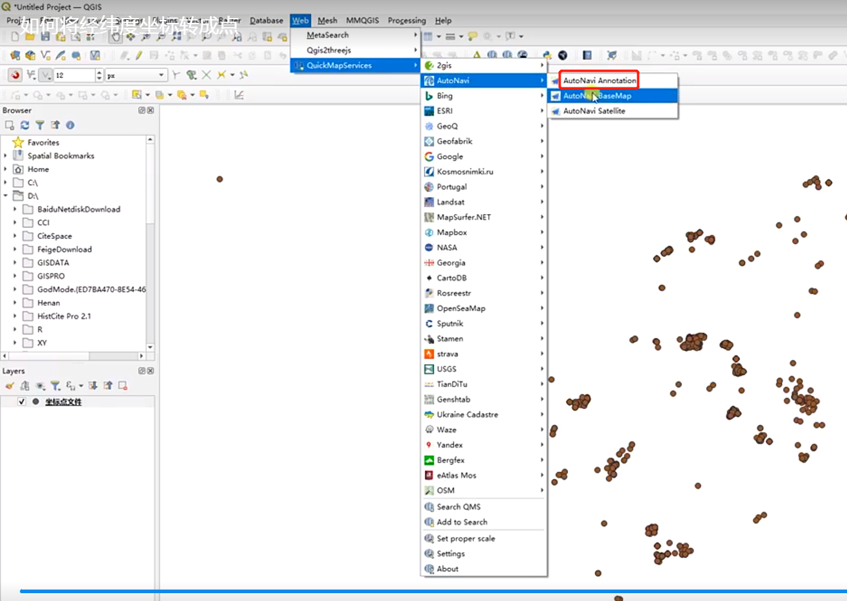Open QuickMapServices Settings
This screenshot has height=601, width=847.
pyautogui.click(x=483, y=553)
